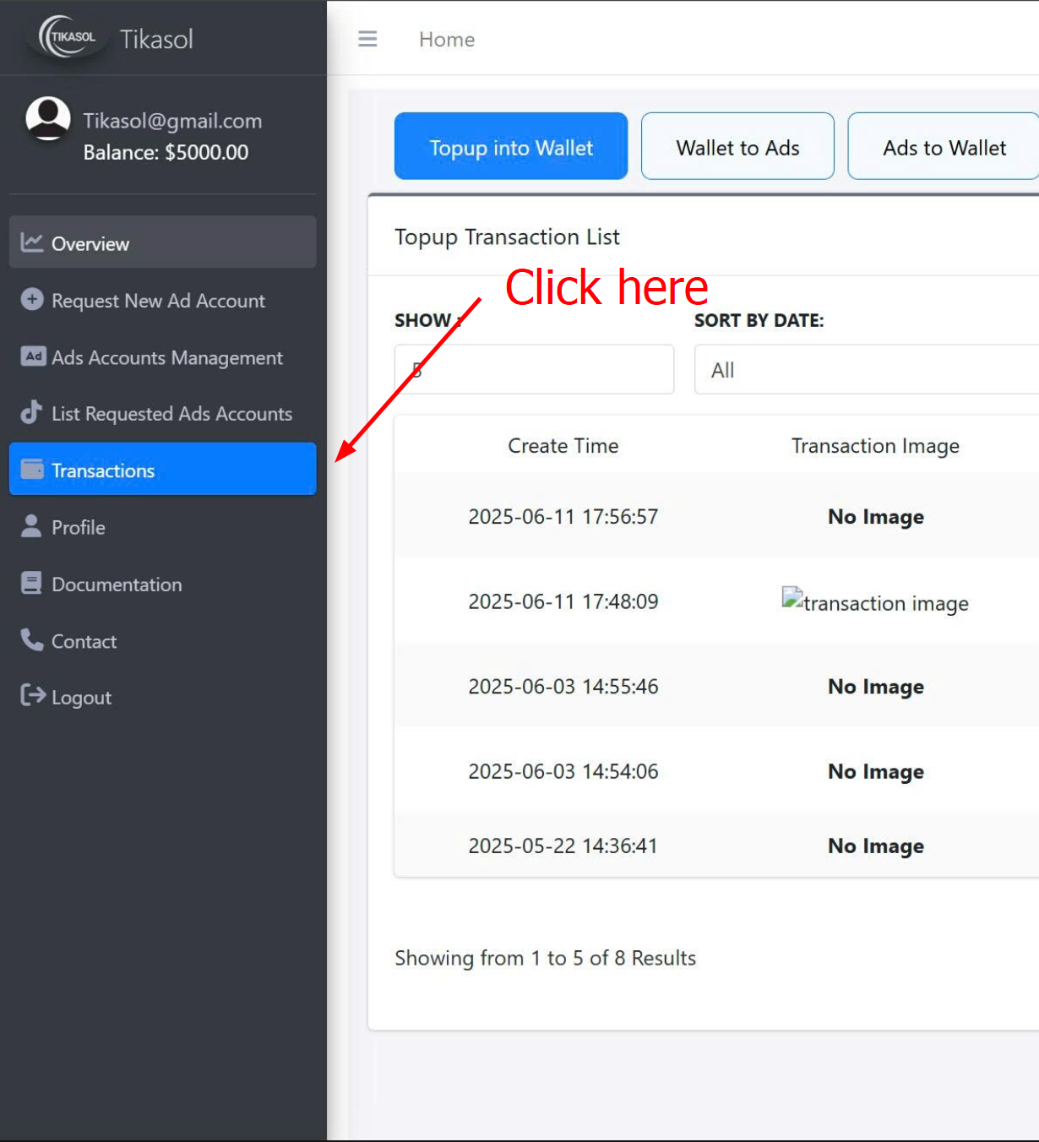Select the 2025-05-22 14:36:41 row

pos(716,845)
